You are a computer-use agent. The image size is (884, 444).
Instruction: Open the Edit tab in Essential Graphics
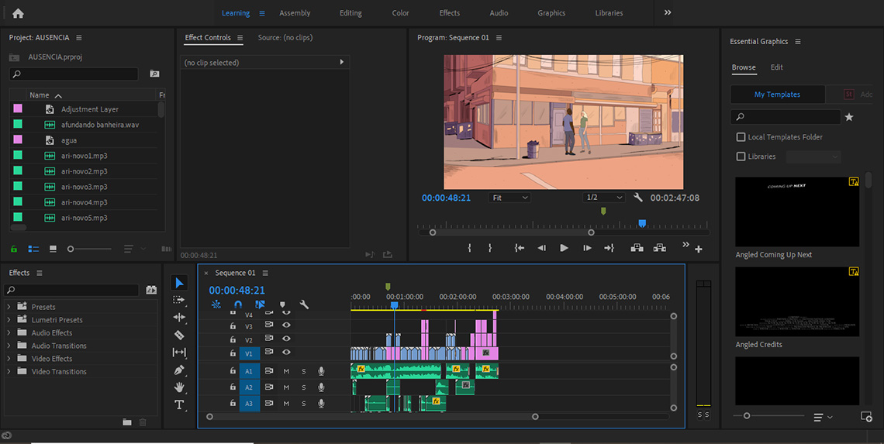(x=776, y=67)
